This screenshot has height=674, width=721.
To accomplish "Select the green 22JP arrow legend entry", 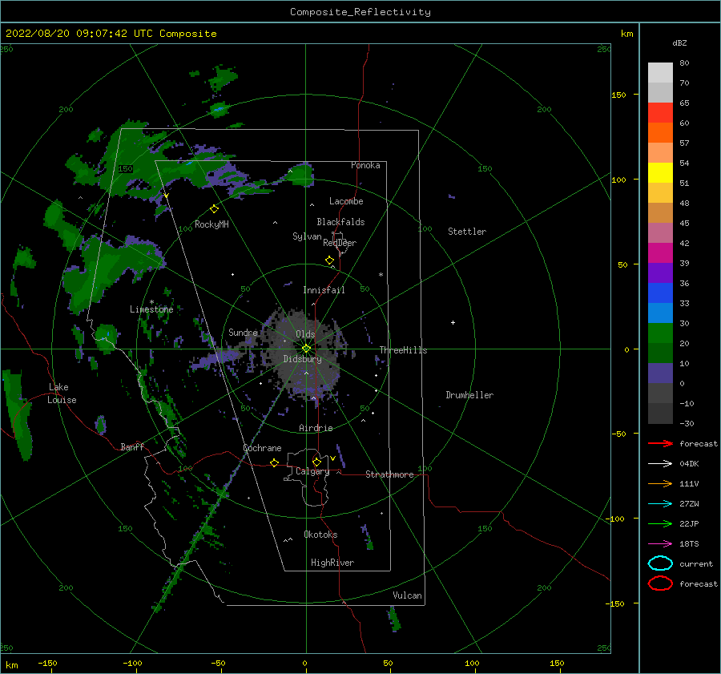I will [x=660, y=523].
